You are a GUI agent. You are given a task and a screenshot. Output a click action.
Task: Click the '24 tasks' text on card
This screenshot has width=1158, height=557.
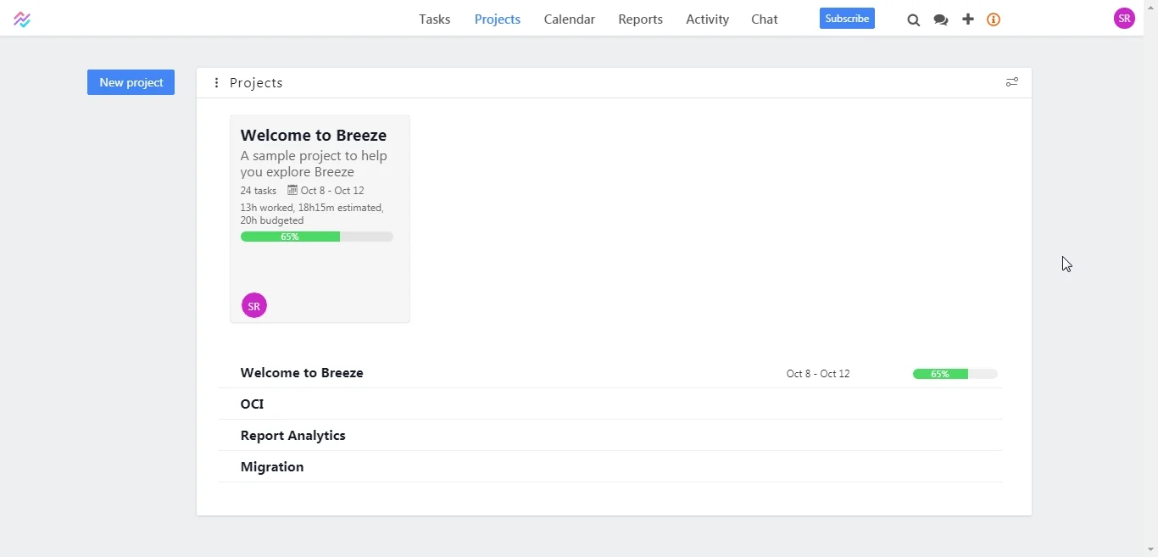259,191
